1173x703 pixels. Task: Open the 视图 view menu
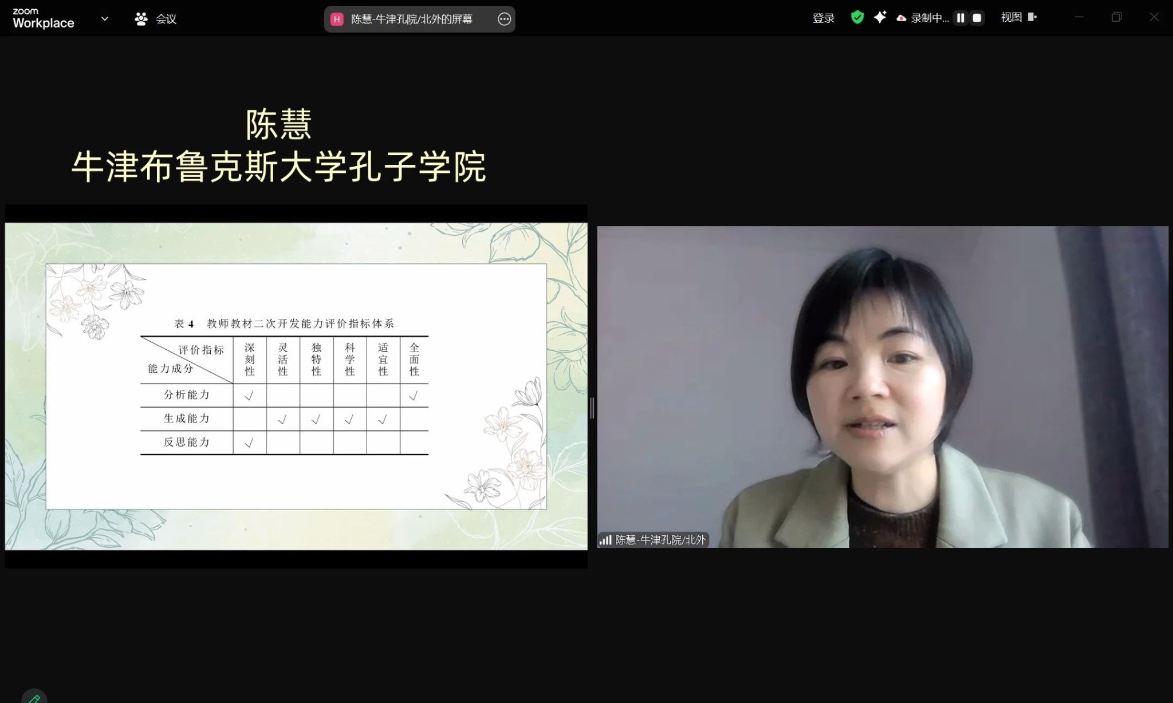(x=1011, y=17)
